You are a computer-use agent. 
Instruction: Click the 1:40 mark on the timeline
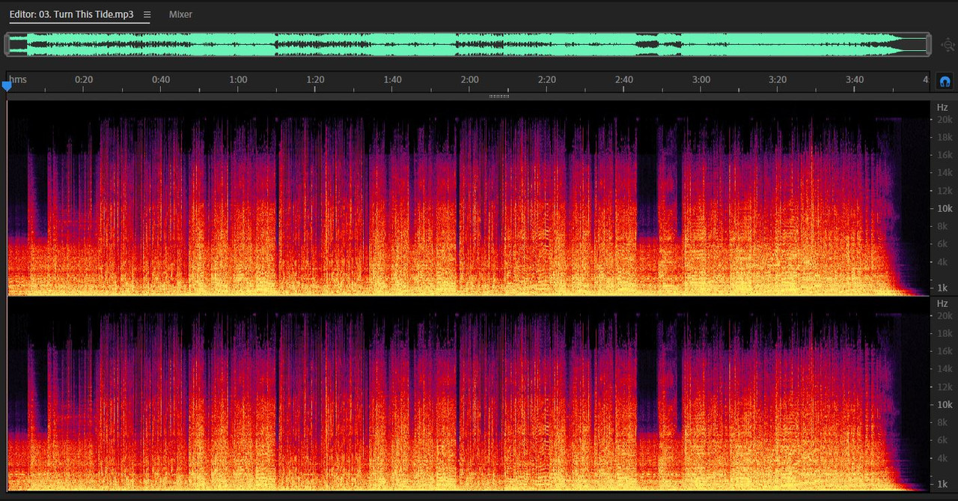click(x=392, y=79)
